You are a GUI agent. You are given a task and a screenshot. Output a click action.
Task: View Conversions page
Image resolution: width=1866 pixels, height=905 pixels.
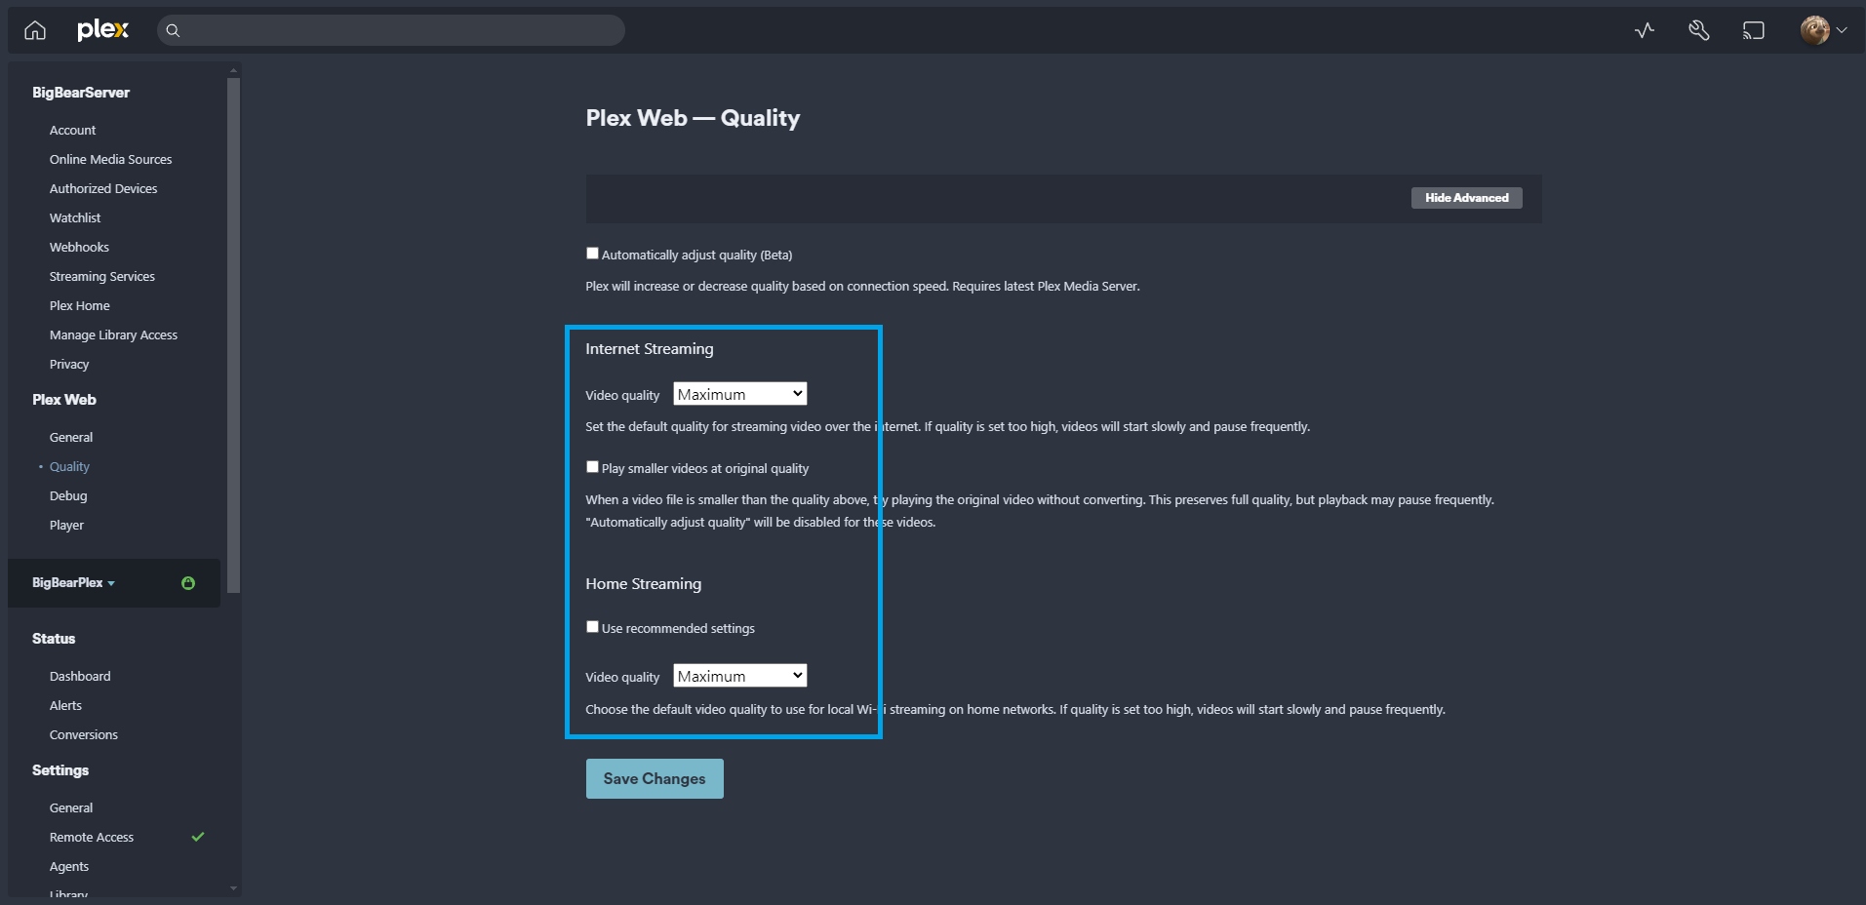84,734
